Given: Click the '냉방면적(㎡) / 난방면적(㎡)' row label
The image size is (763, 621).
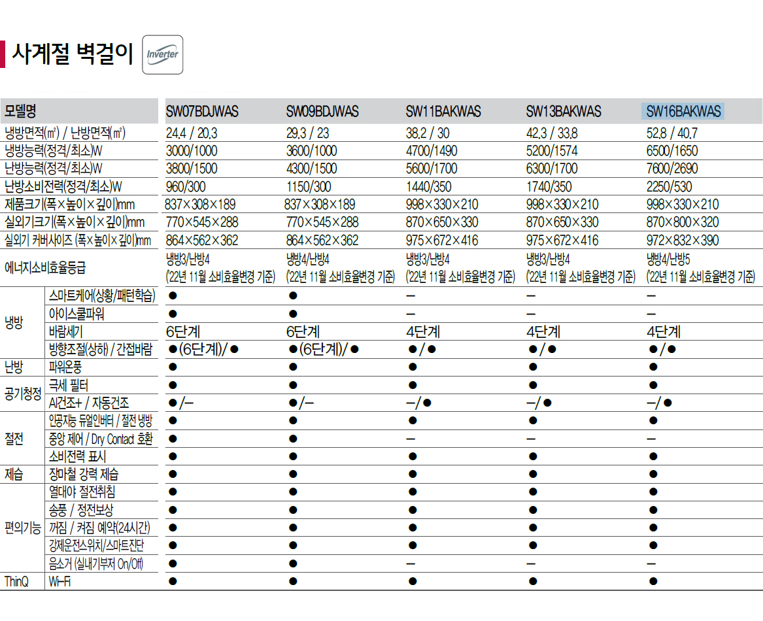Looking at the screenshot, I should pos(65,133).
